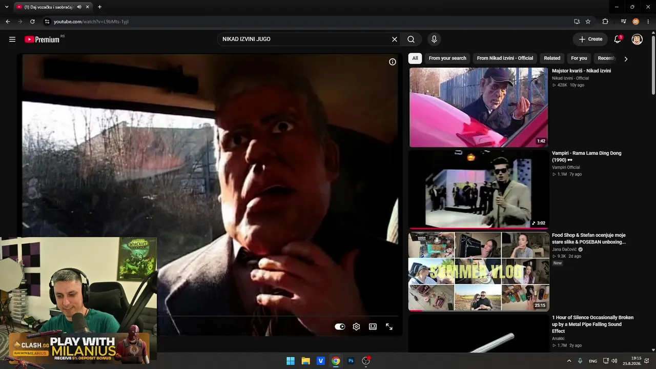Open Jana Dačović channel link
This screenshot has width=656, height=369.
(565, 250)
